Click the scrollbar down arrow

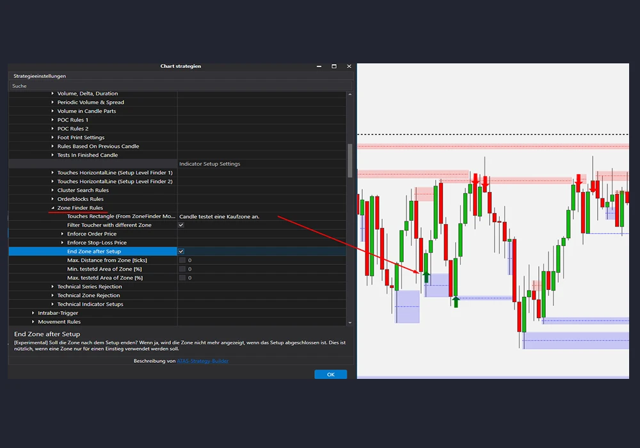(350, 323)
